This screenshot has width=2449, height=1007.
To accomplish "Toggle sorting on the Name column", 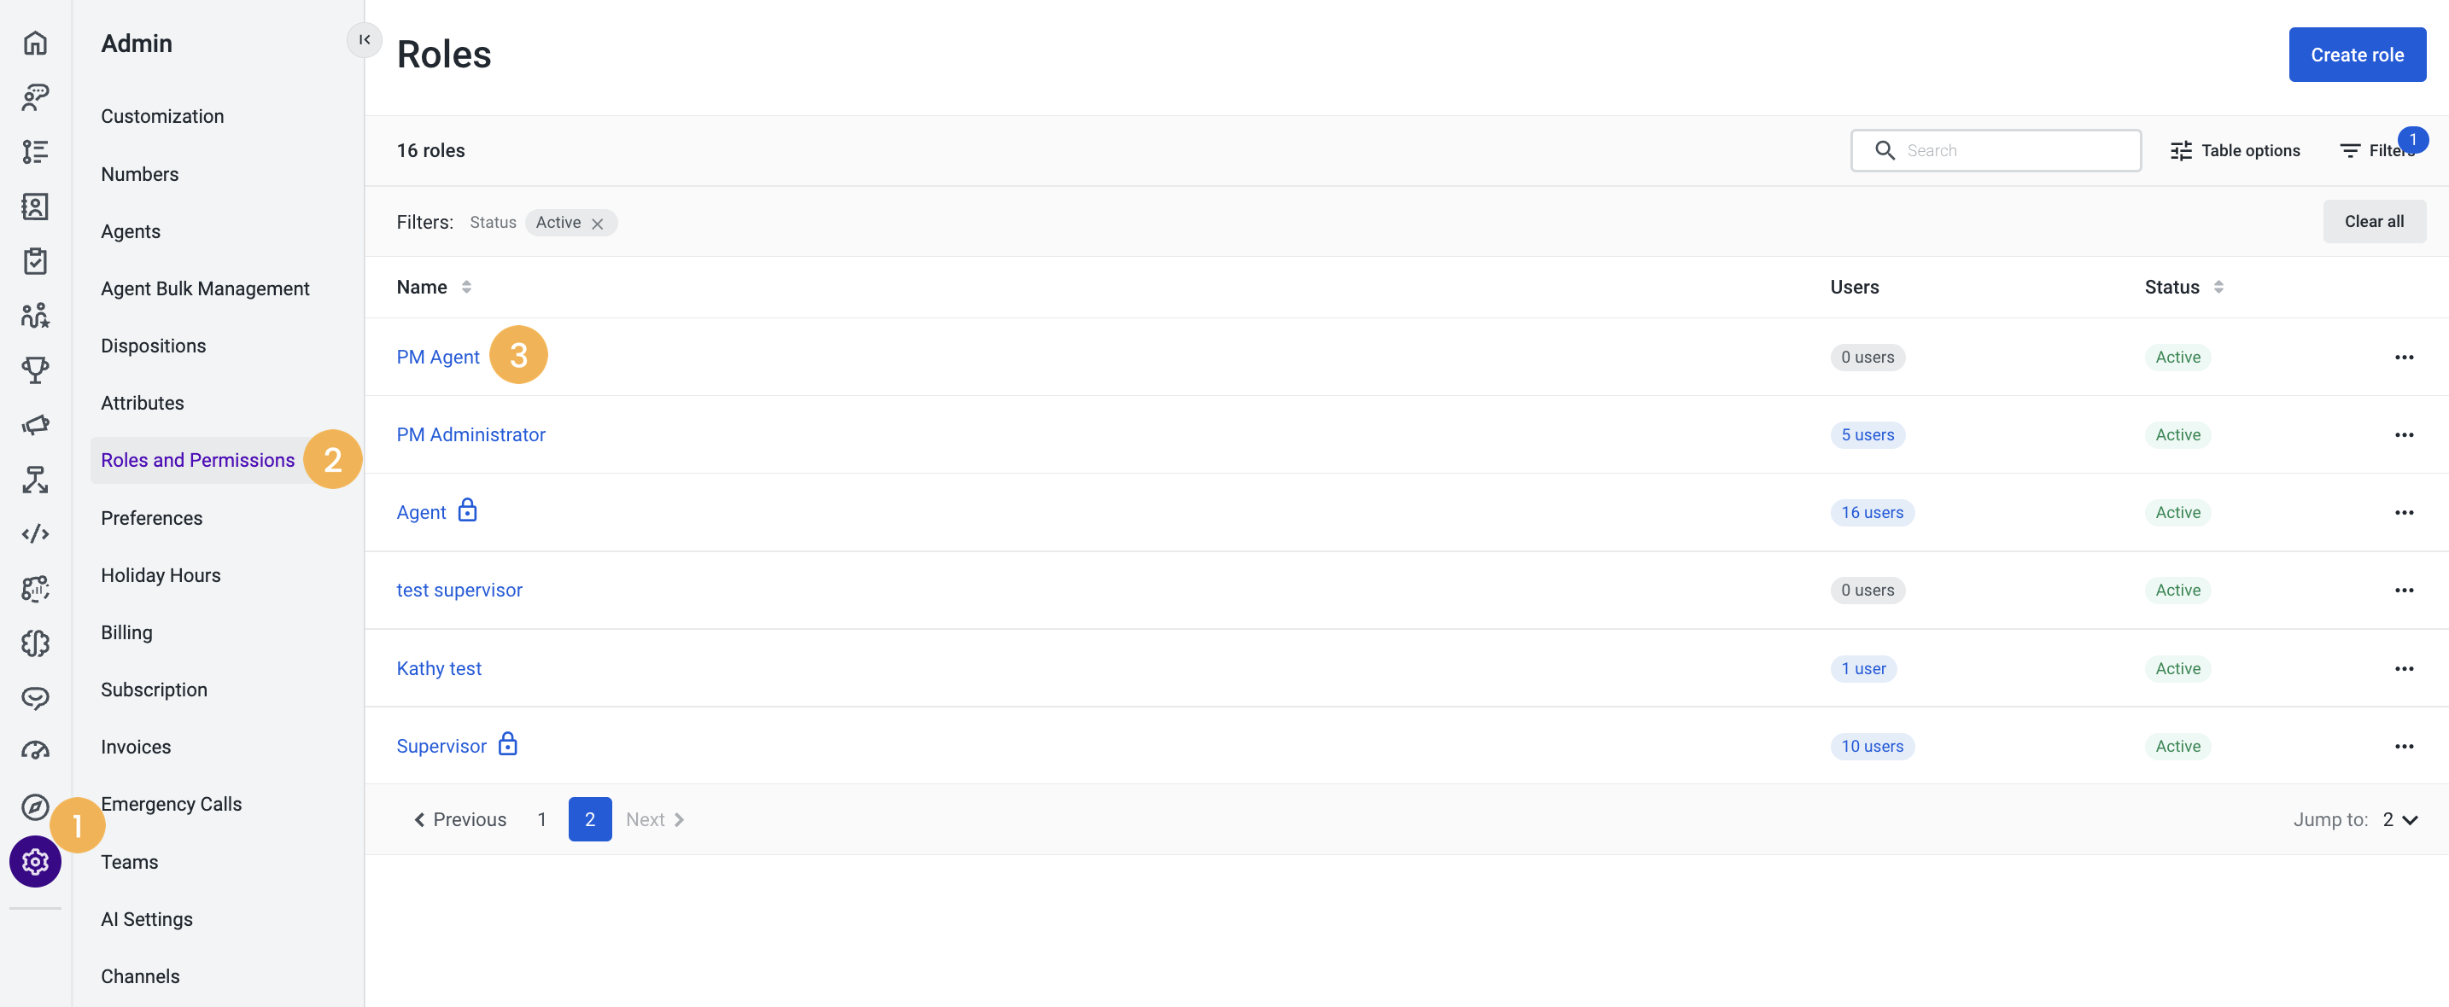I will (466, 286).
